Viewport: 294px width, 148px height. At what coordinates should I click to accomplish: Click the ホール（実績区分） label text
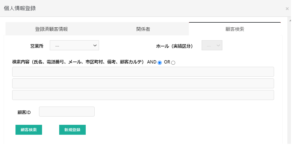pos(175,46)
